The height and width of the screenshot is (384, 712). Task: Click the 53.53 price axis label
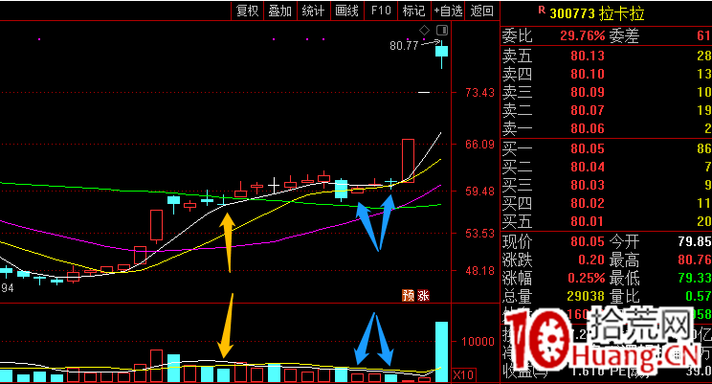pyautogui.click(x=479, y=234)
